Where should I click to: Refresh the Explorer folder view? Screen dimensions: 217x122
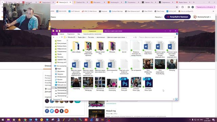click(x=136, y=37)
